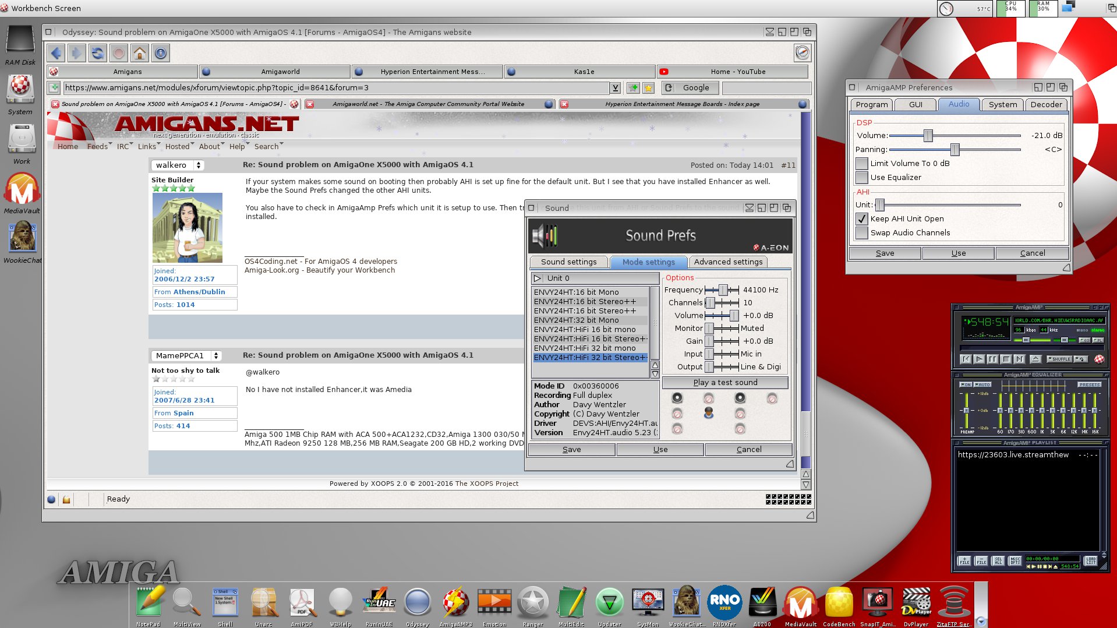Play track in AmigaAMP player
Viewport: 1117px width, 628px height.
point(979,359)
